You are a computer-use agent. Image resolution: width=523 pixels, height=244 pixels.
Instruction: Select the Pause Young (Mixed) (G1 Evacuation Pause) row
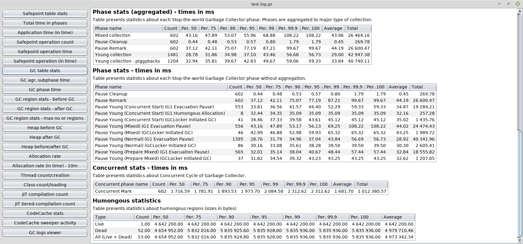[x=265, y=126]
